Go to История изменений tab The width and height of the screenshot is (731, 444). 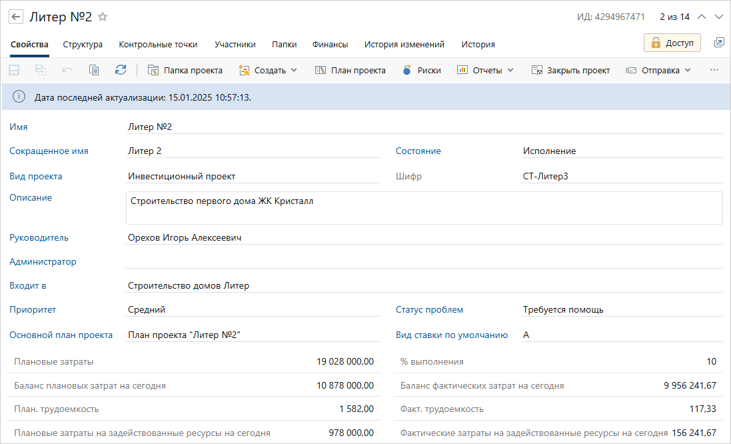(404, 45)
